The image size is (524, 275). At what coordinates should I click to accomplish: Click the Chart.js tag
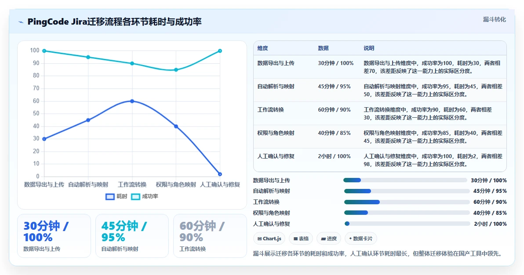pos(269,239)
